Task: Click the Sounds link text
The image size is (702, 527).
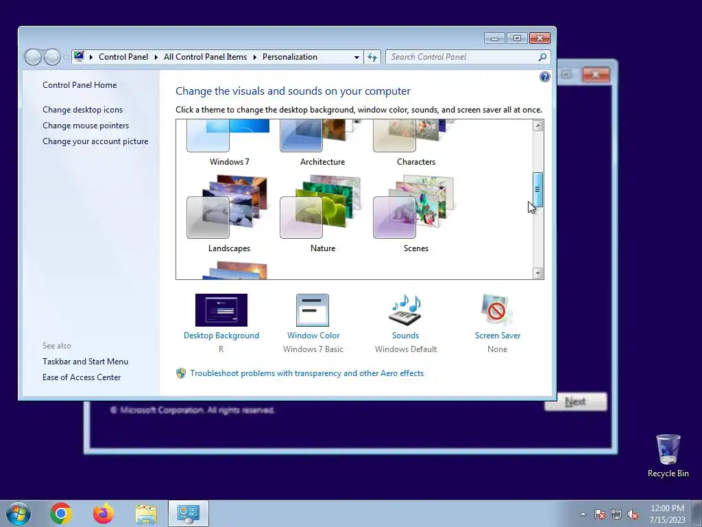Action: 405,335
